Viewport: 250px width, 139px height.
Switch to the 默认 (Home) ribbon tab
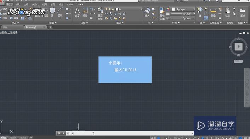[10, 4]
